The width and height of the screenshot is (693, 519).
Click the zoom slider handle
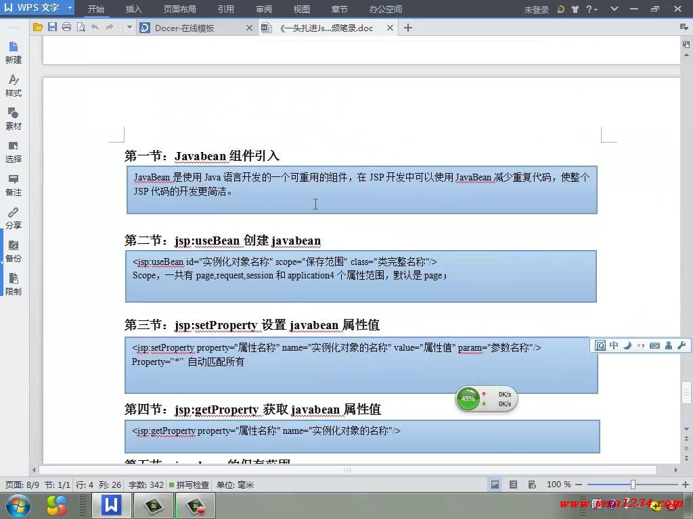(x=633, y=485)
